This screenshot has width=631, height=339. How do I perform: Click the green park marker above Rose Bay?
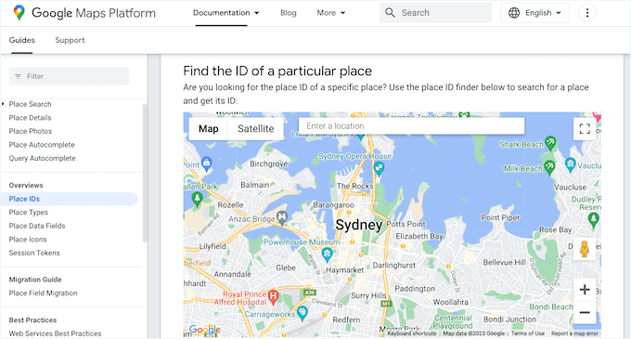pyautogui.click(x=593, y=220)
